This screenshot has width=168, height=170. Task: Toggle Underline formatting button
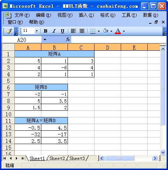(x=62, y=31)
